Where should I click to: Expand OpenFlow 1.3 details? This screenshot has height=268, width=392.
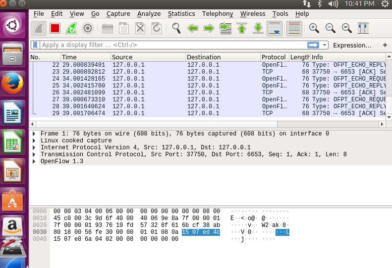tap(34, 162)
